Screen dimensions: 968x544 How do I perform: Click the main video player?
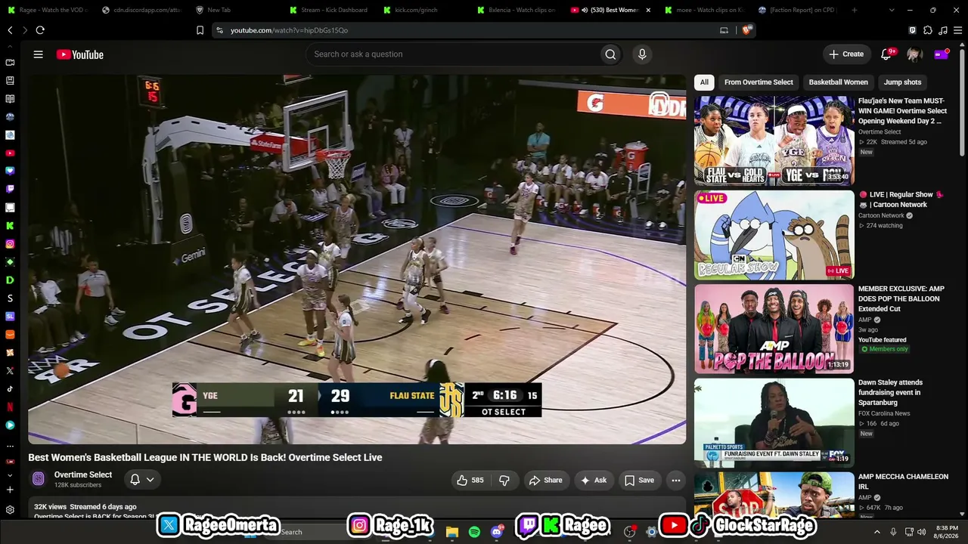(x=357, y=259)
